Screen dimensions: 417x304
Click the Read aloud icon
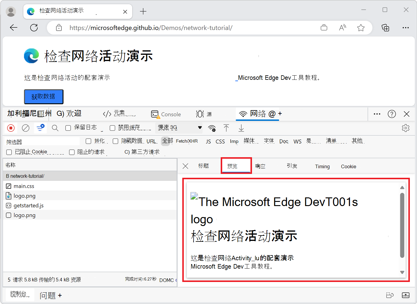click(x=343, y=28)
